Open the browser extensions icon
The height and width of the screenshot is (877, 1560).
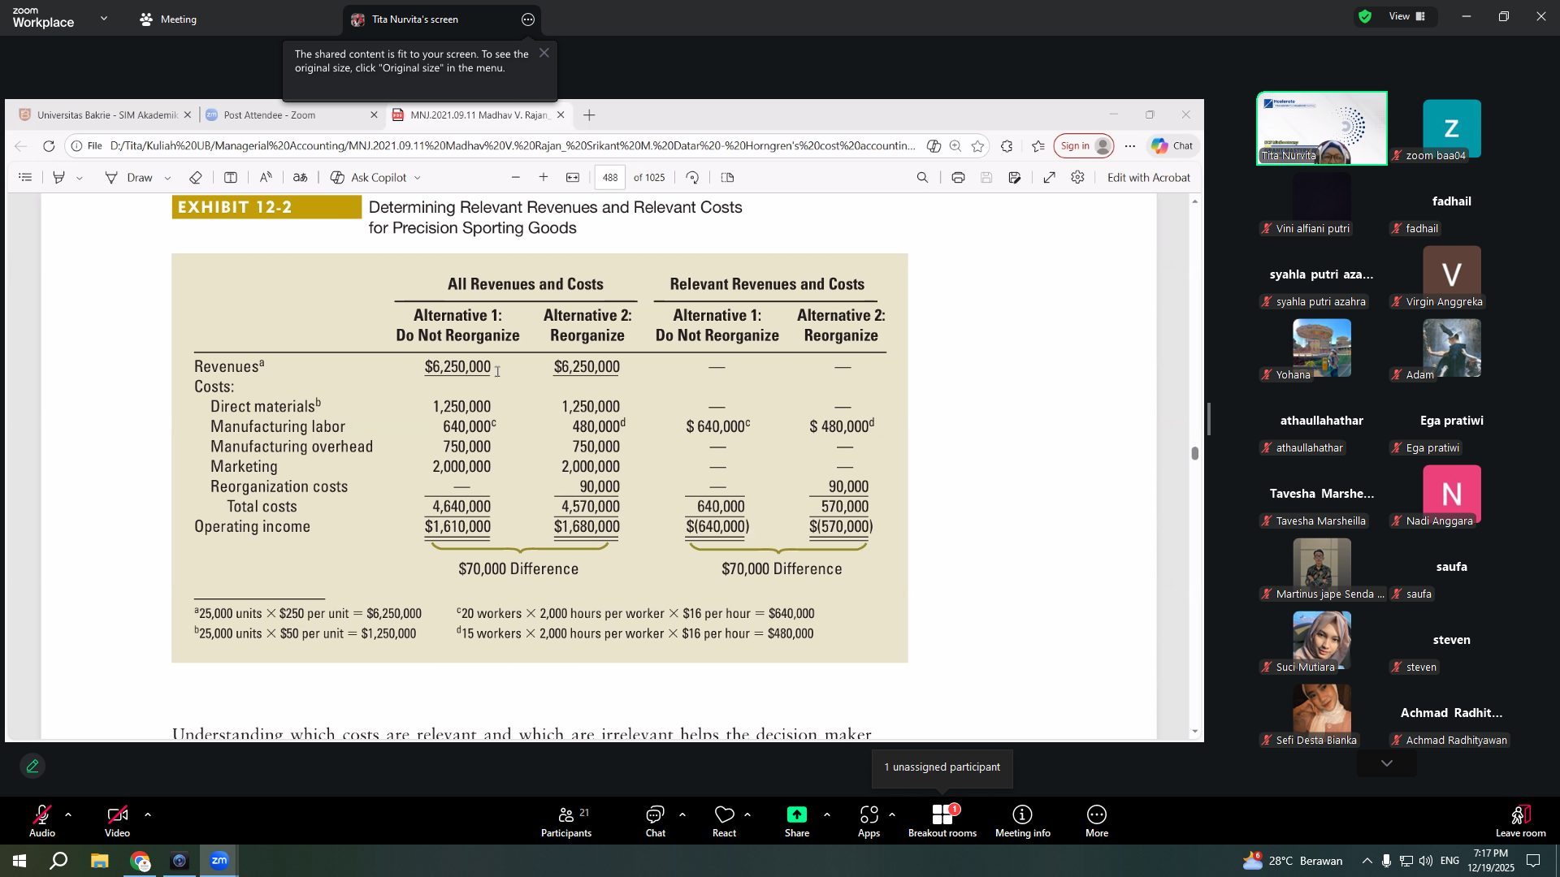tap(1007, 146)
